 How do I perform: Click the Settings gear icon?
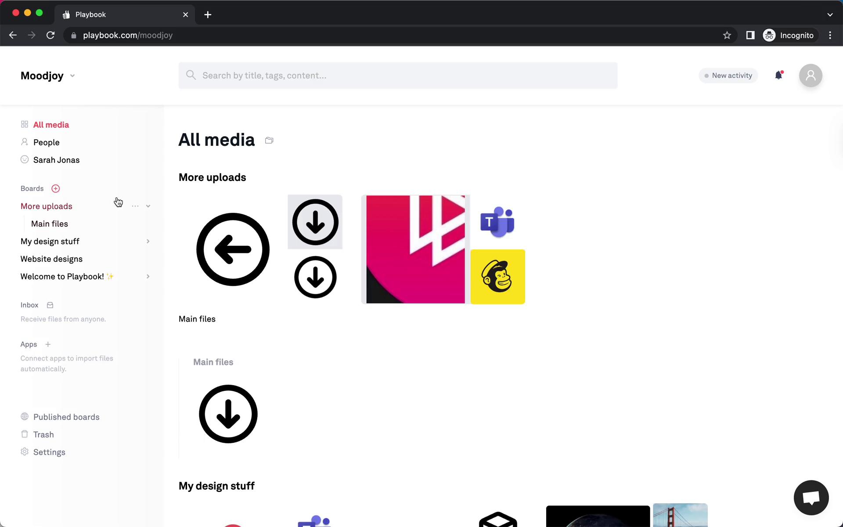[24, 452]
